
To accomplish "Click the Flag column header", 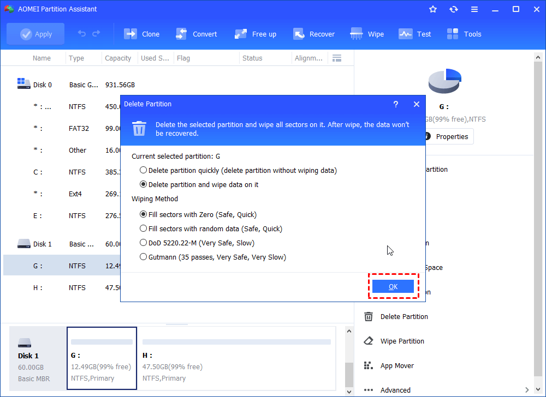I will pyautogui.click(x=183, y=58).
